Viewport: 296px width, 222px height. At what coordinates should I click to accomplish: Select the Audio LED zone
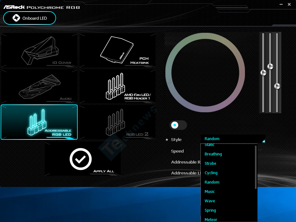[39, 86]
